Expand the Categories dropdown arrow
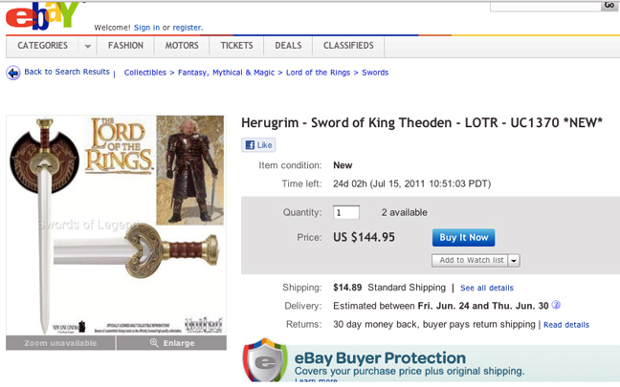 tap(87, 46)
